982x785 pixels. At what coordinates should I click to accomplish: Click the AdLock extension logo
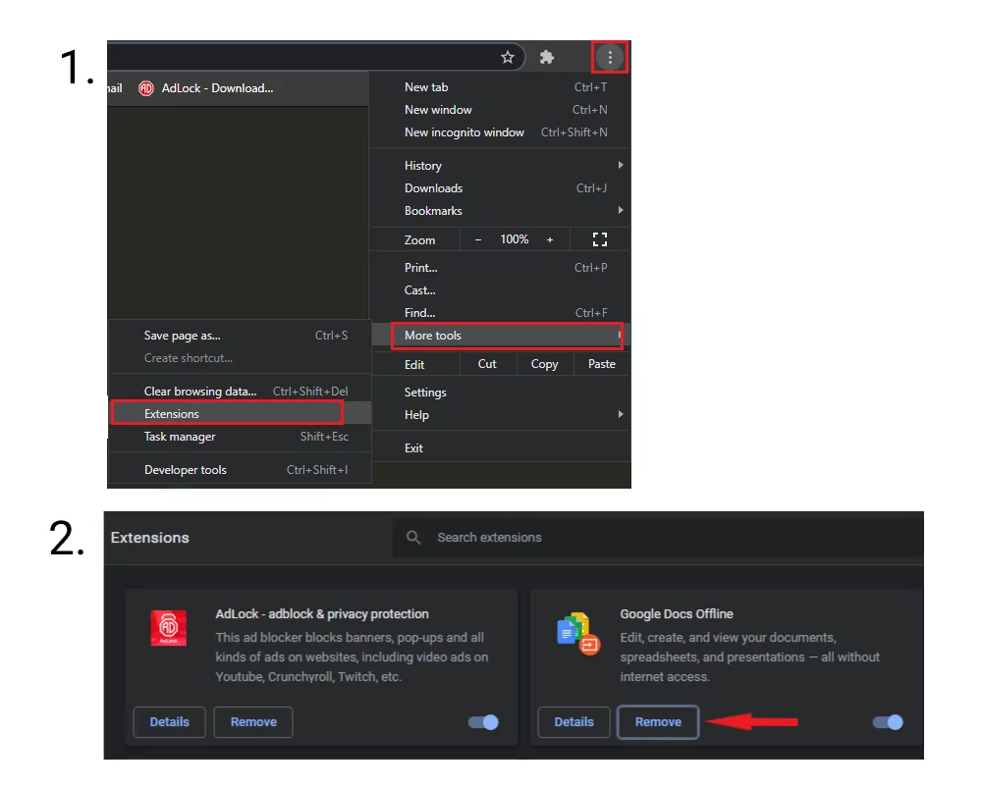point(169,627)
